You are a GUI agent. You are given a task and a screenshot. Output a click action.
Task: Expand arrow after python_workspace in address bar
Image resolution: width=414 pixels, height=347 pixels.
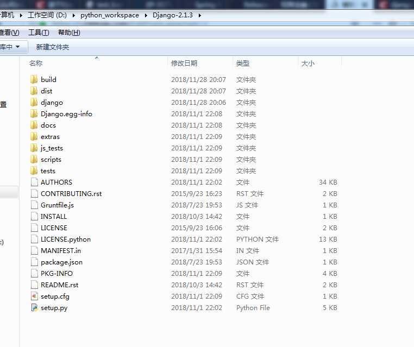click(x=146, y=16)
